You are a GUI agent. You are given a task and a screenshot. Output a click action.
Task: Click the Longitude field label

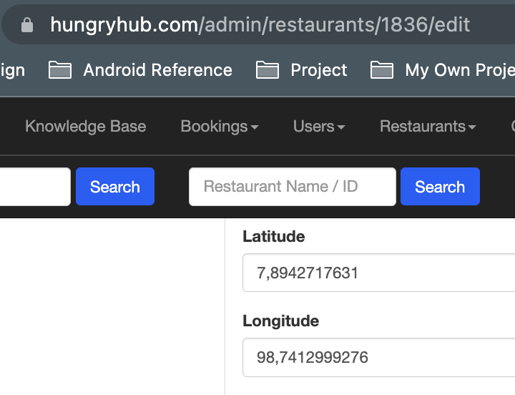point(280,321)
